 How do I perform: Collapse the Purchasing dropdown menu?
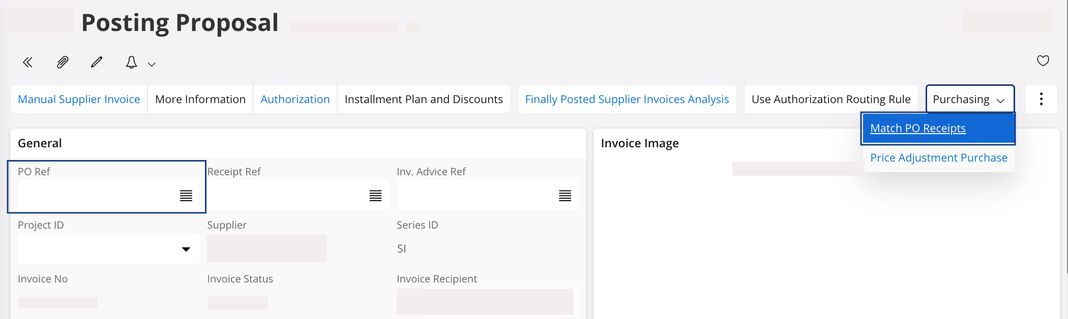point(969,99)
